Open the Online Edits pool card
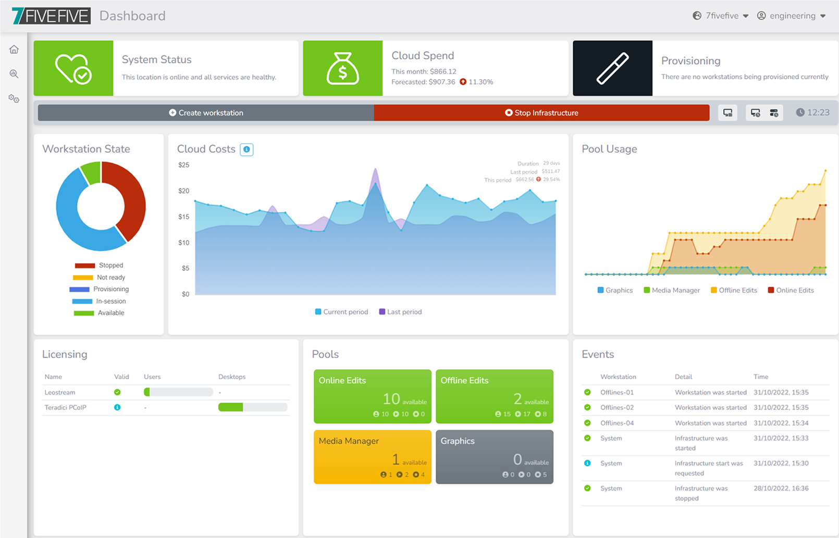The image size is (839, 538). [372, 396]
